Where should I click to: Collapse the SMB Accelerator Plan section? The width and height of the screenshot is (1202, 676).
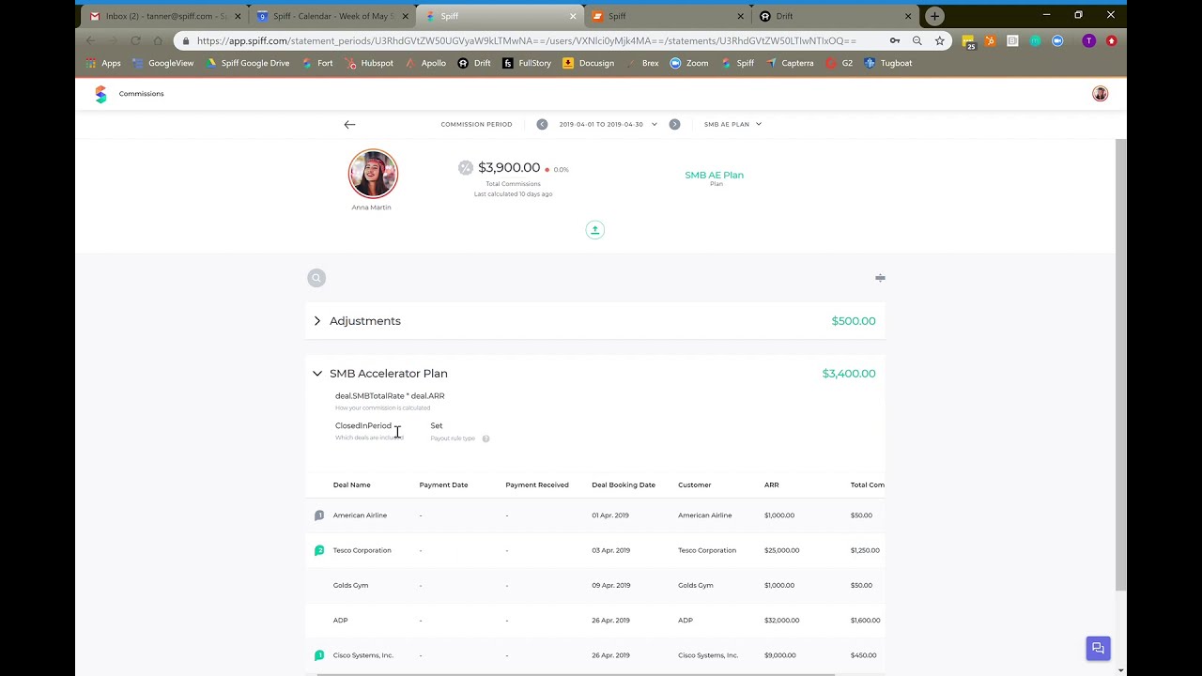(317, 374)
